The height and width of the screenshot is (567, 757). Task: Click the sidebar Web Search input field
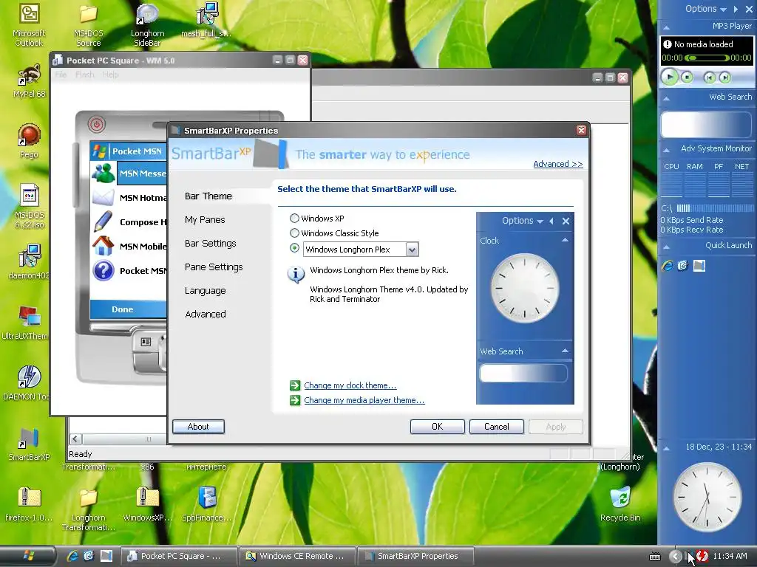coord(706,126)
